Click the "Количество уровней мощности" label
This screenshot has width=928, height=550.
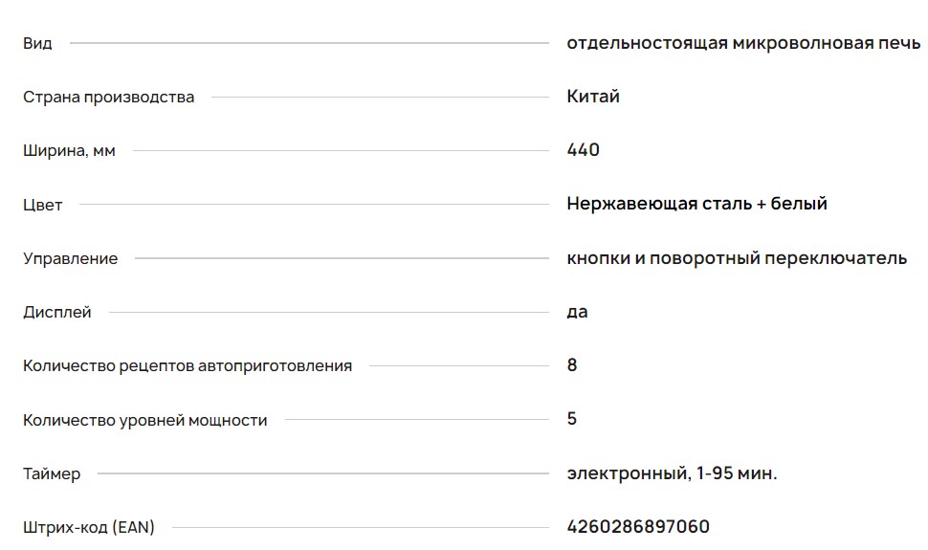(x=145, y=420)
